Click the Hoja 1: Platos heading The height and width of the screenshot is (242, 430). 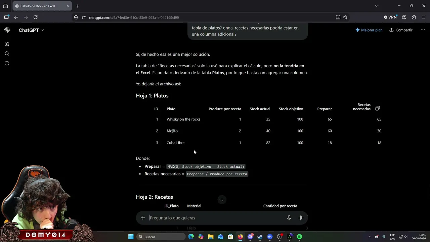pos(152,96)
